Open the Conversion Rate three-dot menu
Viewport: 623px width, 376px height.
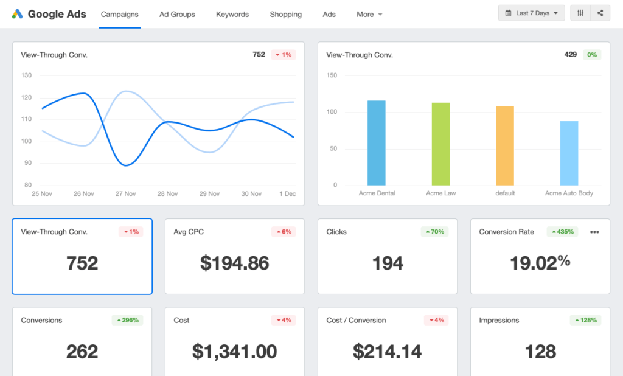[x=594, y=232]
